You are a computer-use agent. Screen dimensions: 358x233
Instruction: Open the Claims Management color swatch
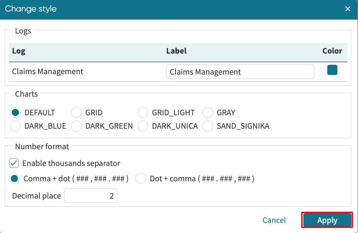point(332,70)
